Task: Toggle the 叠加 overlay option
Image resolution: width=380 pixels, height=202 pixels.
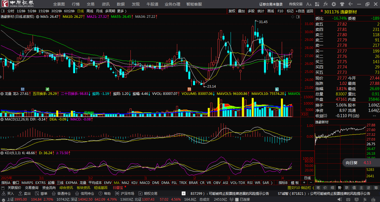Action: tap(241, 11)
